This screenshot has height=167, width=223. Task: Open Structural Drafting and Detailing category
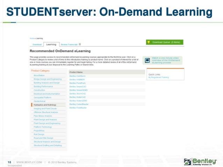click(x=48, y=145)
